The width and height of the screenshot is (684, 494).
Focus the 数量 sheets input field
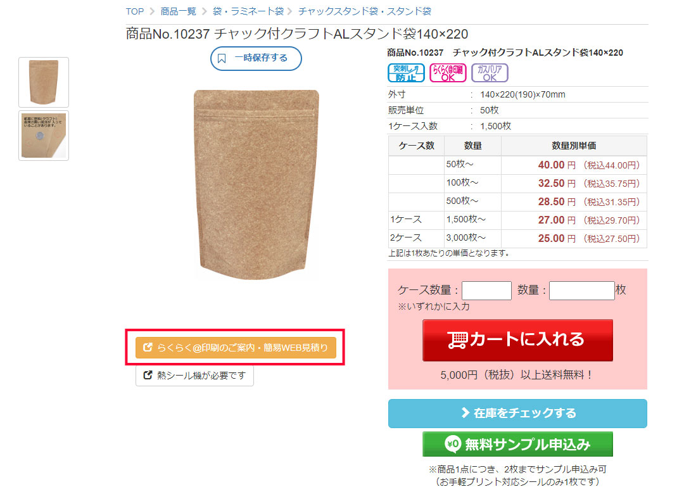[x=582, y=291]
